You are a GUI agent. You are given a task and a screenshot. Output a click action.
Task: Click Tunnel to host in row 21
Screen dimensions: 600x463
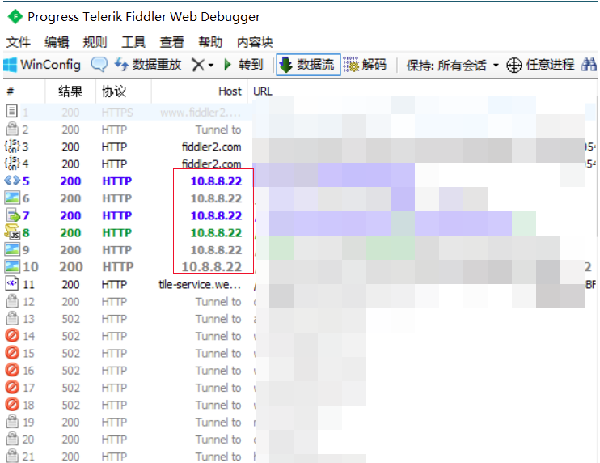[218, 457]
